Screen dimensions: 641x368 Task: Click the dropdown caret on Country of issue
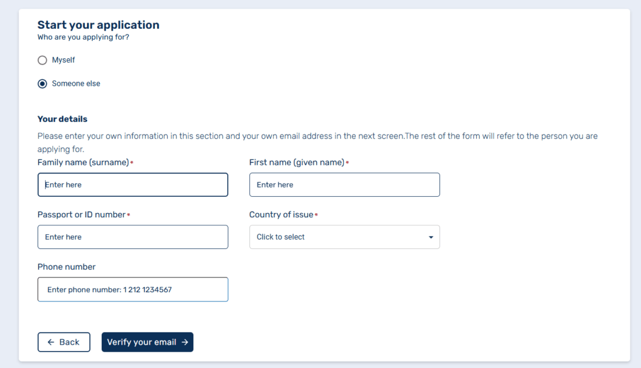pos(431,237)
